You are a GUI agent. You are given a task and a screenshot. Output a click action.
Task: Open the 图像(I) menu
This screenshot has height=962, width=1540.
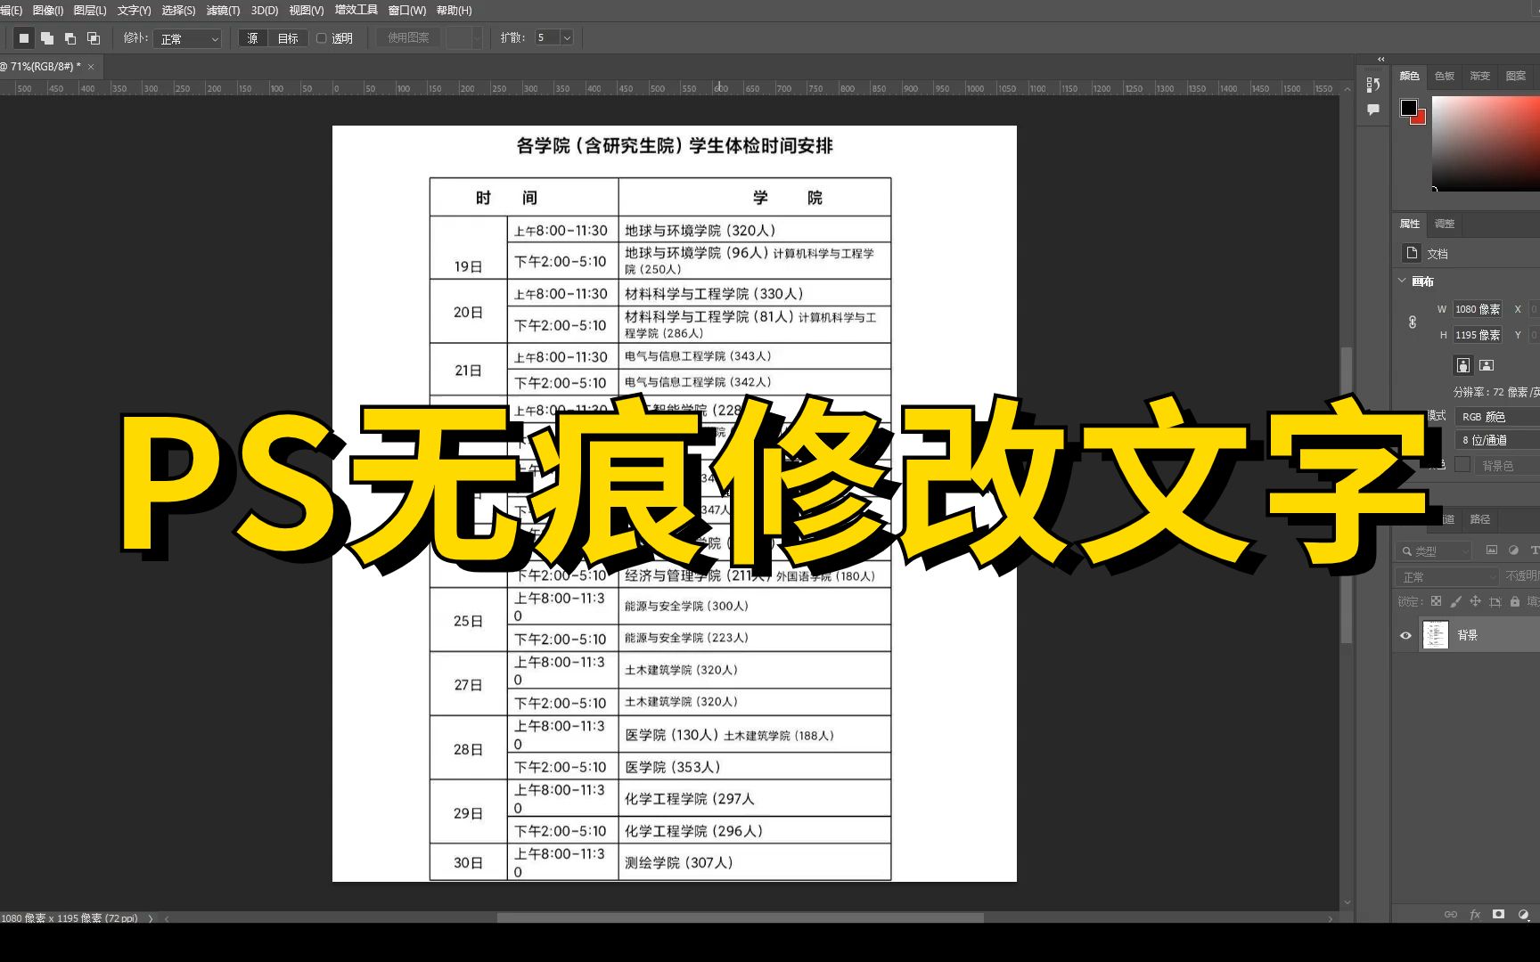tap(48, 11)
